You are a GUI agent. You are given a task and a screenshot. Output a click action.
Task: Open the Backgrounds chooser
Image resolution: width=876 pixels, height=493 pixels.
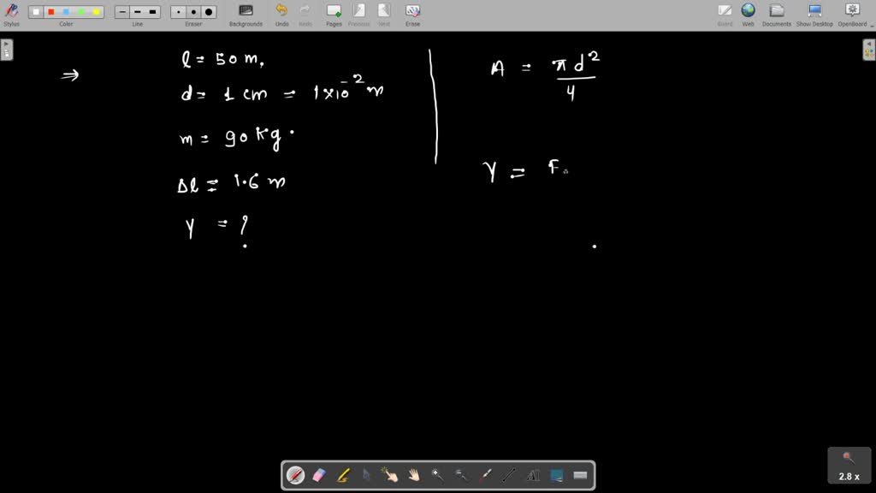pyautogui.click(x=246, y=15)
